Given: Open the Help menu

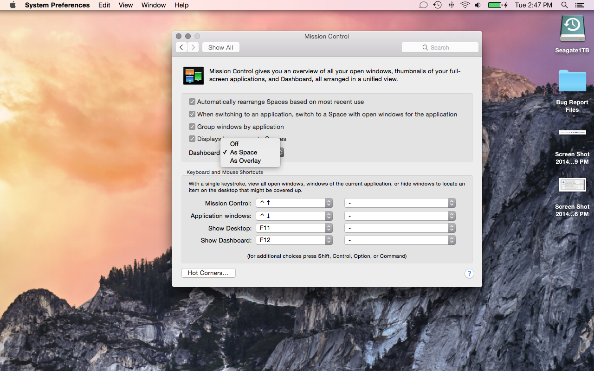Looking at the screenshot, I should 181,5.
